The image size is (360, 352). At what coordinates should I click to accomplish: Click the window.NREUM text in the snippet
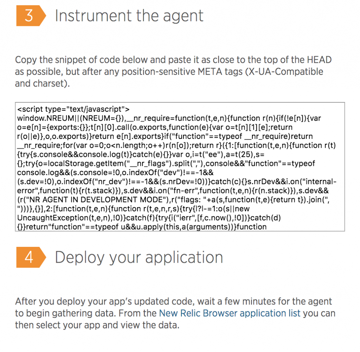point(46,118)
